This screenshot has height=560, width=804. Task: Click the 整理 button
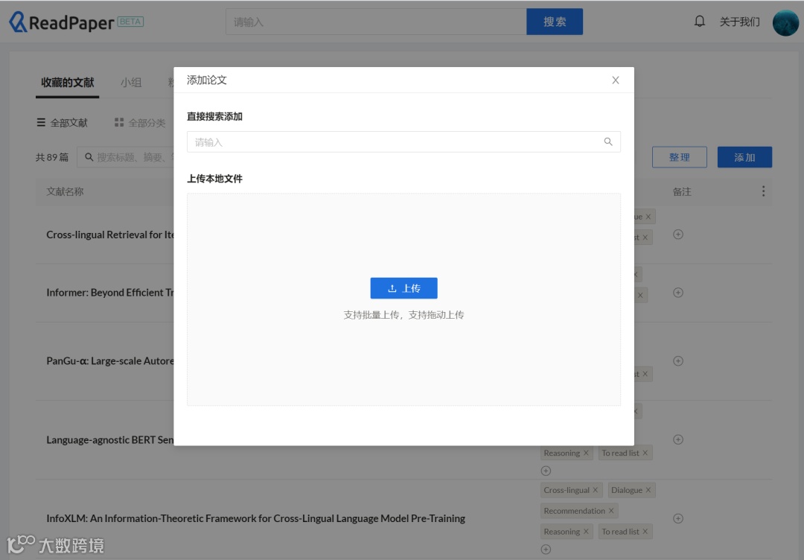coord(680,157)
